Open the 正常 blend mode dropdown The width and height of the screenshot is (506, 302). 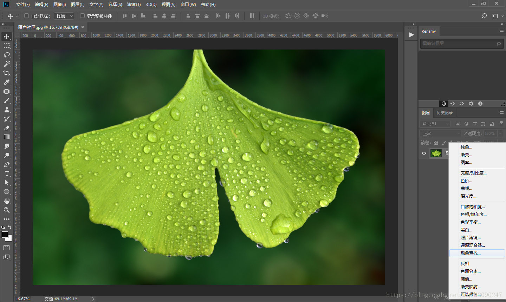pos(440,133)
